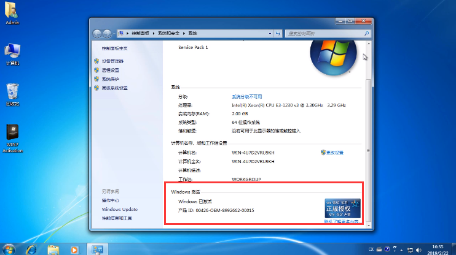Open the clock showing 16:35

pos(438,249)
